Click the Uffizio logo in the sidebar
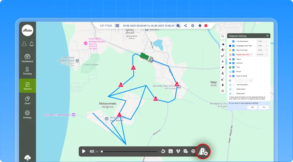 27,30
